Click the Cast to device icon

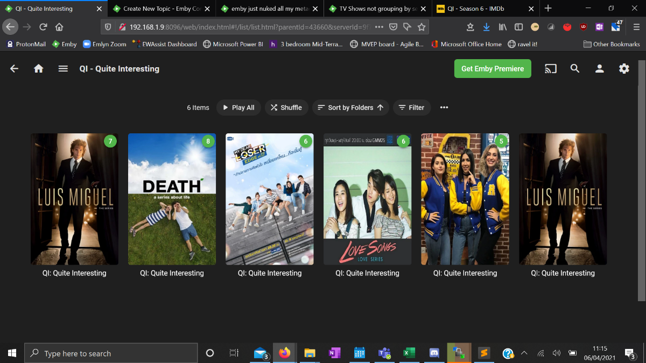pos(550,69)
